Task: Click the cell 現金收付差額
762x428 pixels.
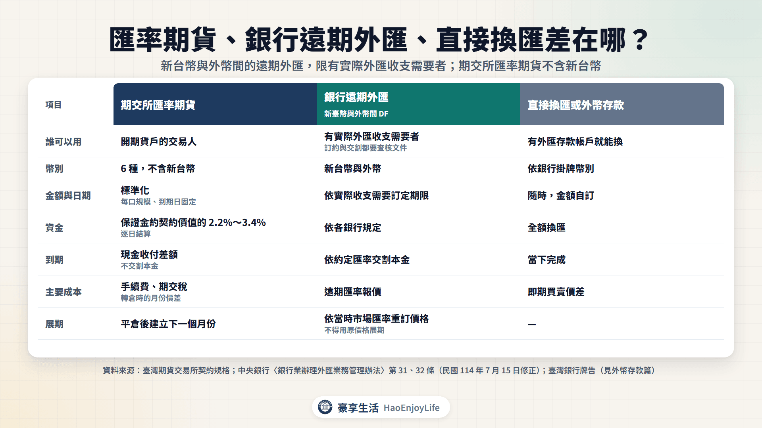Action: click(x=149, y=254)
